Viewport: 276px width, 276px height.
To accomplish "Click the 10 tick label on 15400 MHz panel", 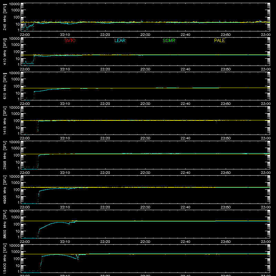I will pos(18,266).
